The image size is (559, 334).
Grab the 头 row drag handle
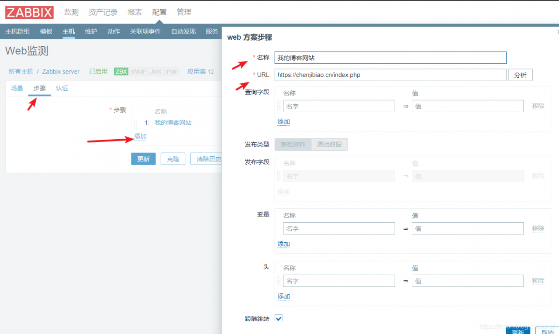[x=279, y=281]
